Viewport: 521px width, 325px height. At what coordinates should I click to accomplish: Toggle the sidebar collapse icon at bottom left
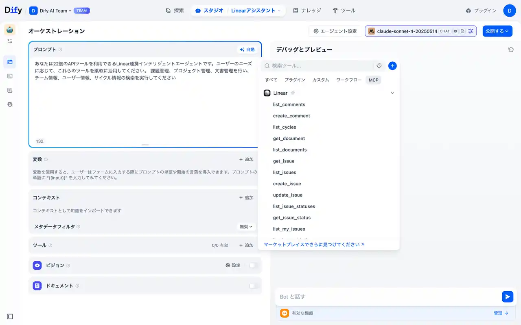[10, 316]
